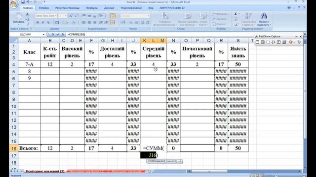Open the font name dropdown
Viewport: 316px width, 177px height.
(x=56, y=16)
